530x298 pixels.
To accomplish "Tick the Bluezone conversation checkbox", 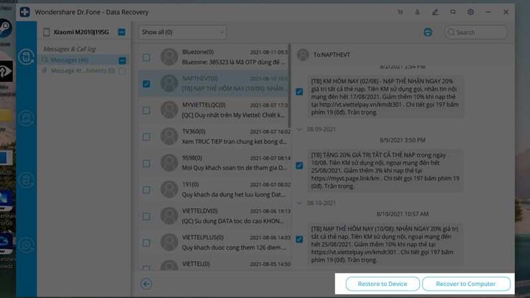I will pyautogui.click(x=146, y=58).
